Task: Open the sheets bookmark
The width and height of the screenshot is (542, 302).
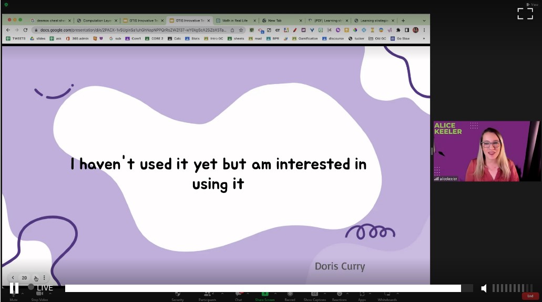Action: pyautogui.click(x=236, y=39)
